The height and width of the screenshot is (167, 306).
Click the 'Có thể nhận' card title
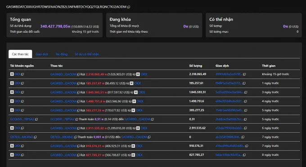point(221,19)
